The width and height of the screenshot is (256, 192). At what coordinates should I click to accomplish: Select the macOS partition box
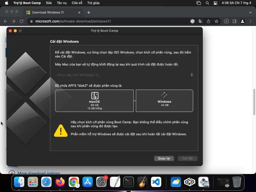[x=94, y=101]
